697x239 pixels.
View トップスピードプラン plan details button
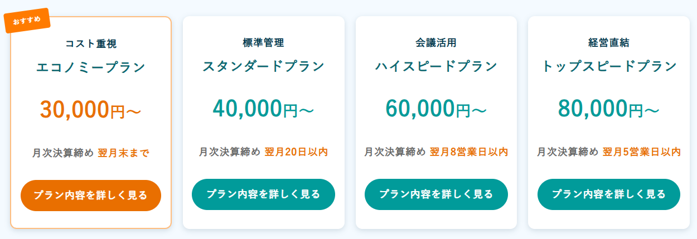point(609,194)
